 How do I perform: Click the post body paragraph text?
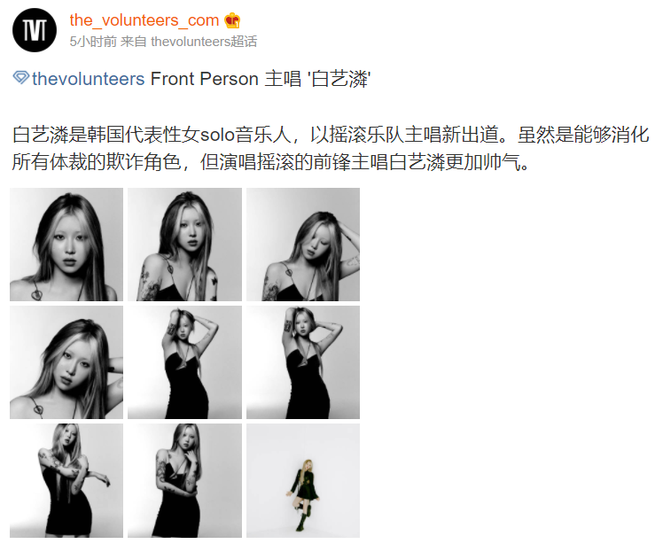click(x=330, y=148)
